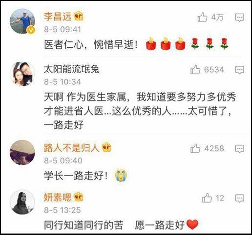Open 李昌远's profile avatar

pos(22,21)
